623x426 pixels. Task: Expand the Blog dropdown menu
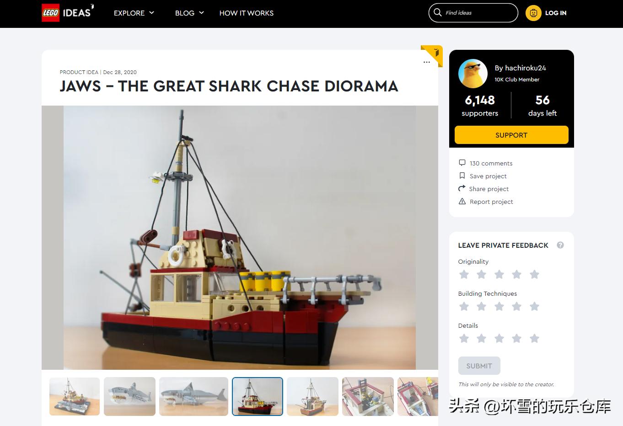point(189,13)
